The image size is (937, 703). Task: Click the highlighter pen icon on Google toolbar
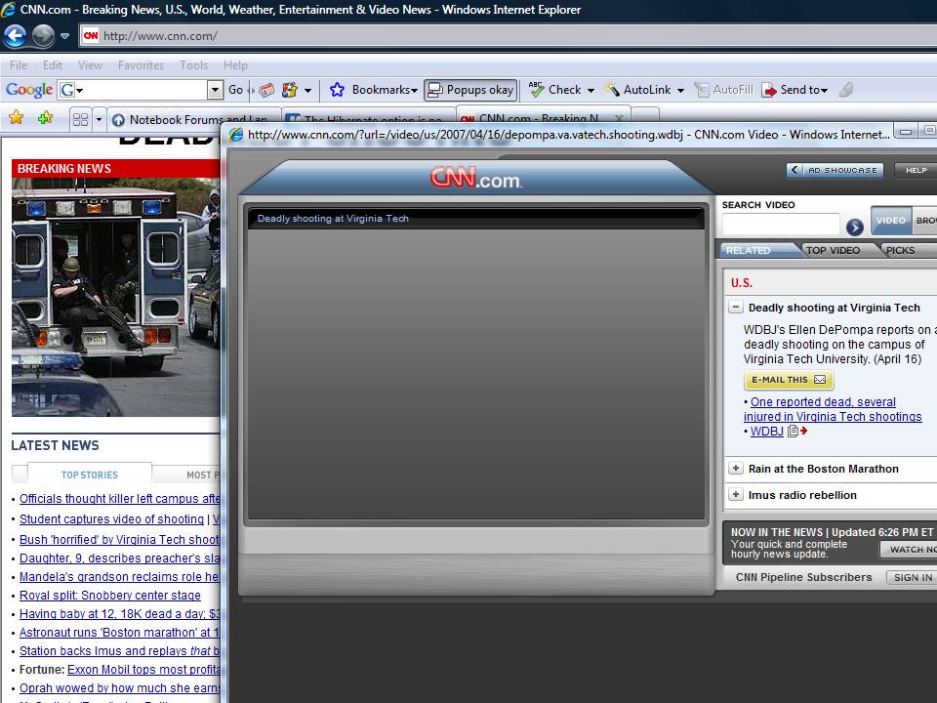[846, 90]
